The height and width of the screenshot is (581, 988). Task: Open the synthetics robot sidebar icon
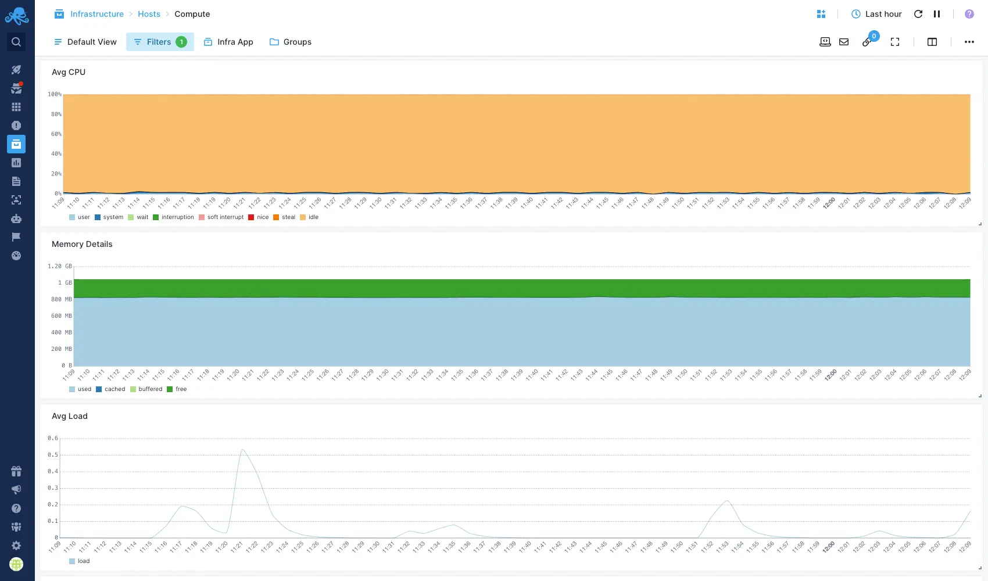16,218
